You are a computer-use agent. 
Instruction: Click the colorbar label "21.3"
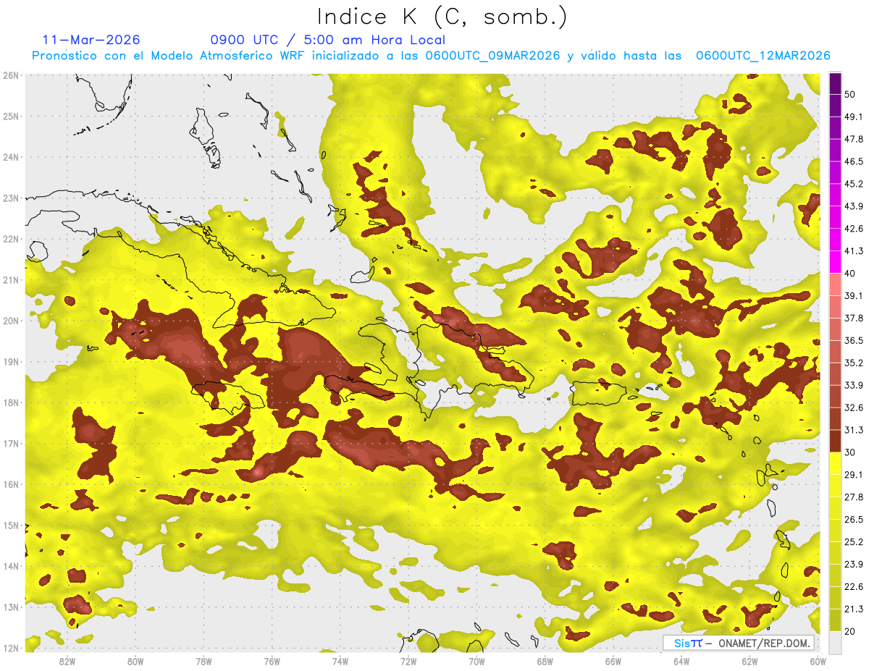(x=854, y=609)
